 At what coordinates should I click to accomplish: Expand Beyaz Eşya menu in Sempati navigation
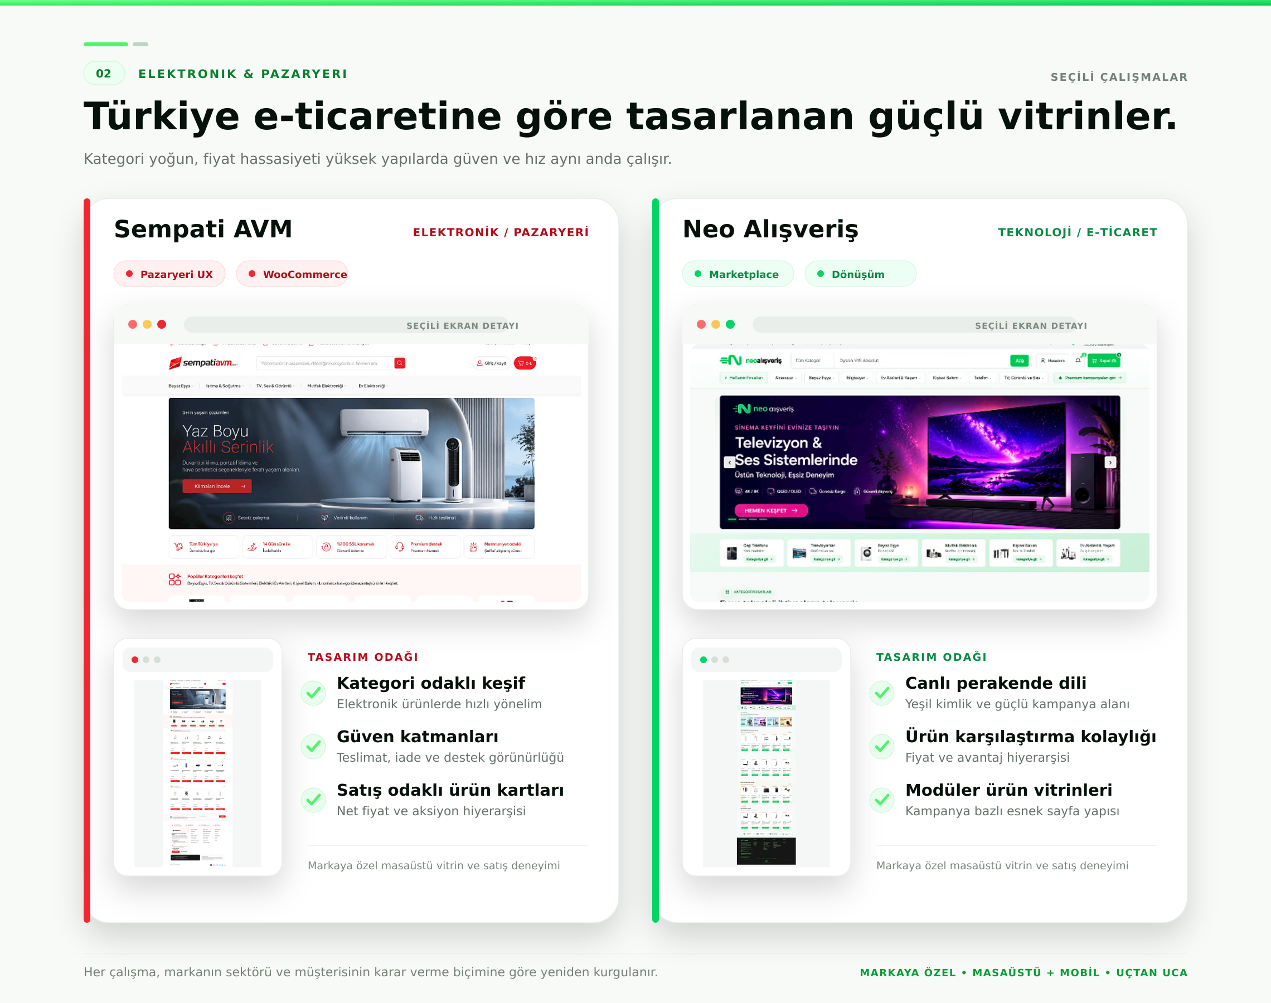tap(181, 386)
